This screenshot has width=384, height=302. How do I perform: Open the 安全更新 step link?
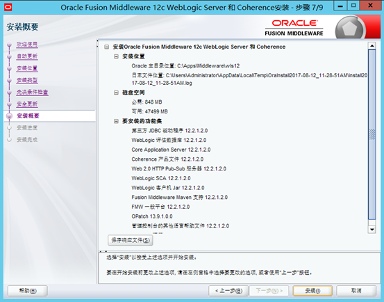27,104
